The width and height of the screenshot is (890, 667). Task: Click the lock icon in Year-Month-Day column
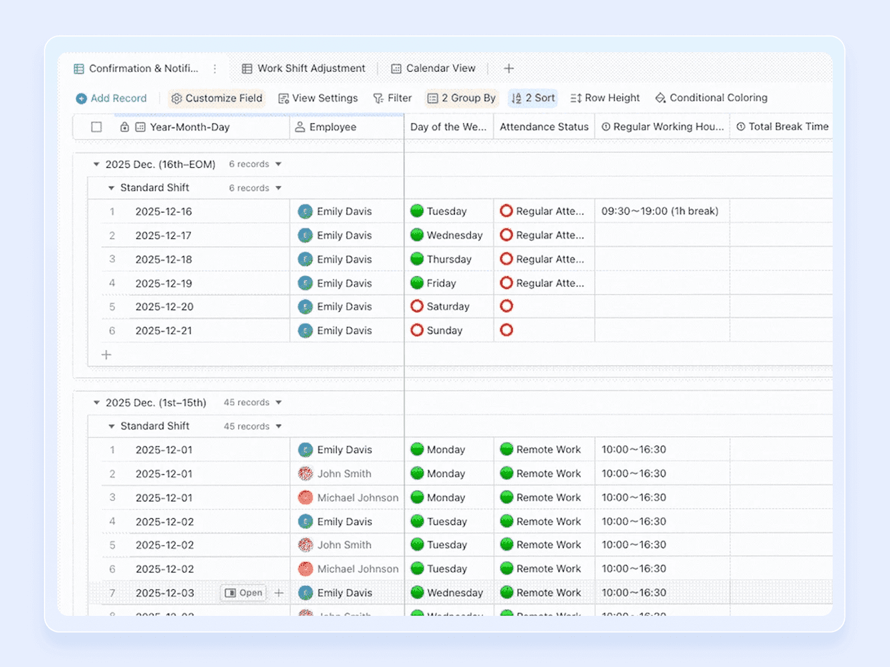click(x=125, y=127)
